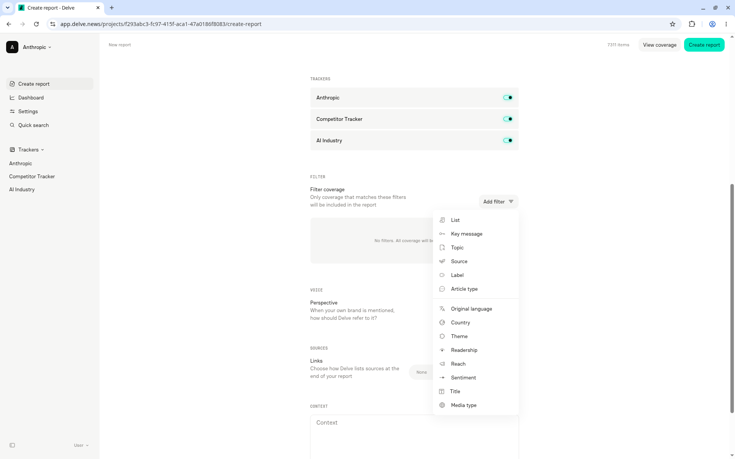The image size is (735, 459).
Task: Open the User menu dropdown
Action: click(x=81, y=445)
